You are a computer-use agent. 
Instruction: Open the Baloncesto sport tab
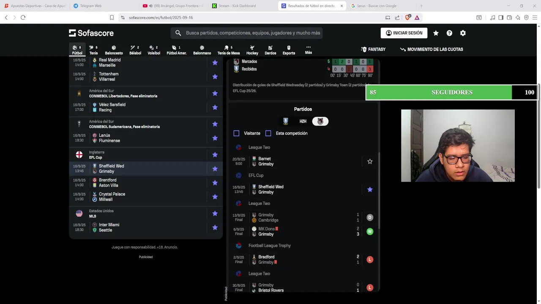[x=114, y=50]
